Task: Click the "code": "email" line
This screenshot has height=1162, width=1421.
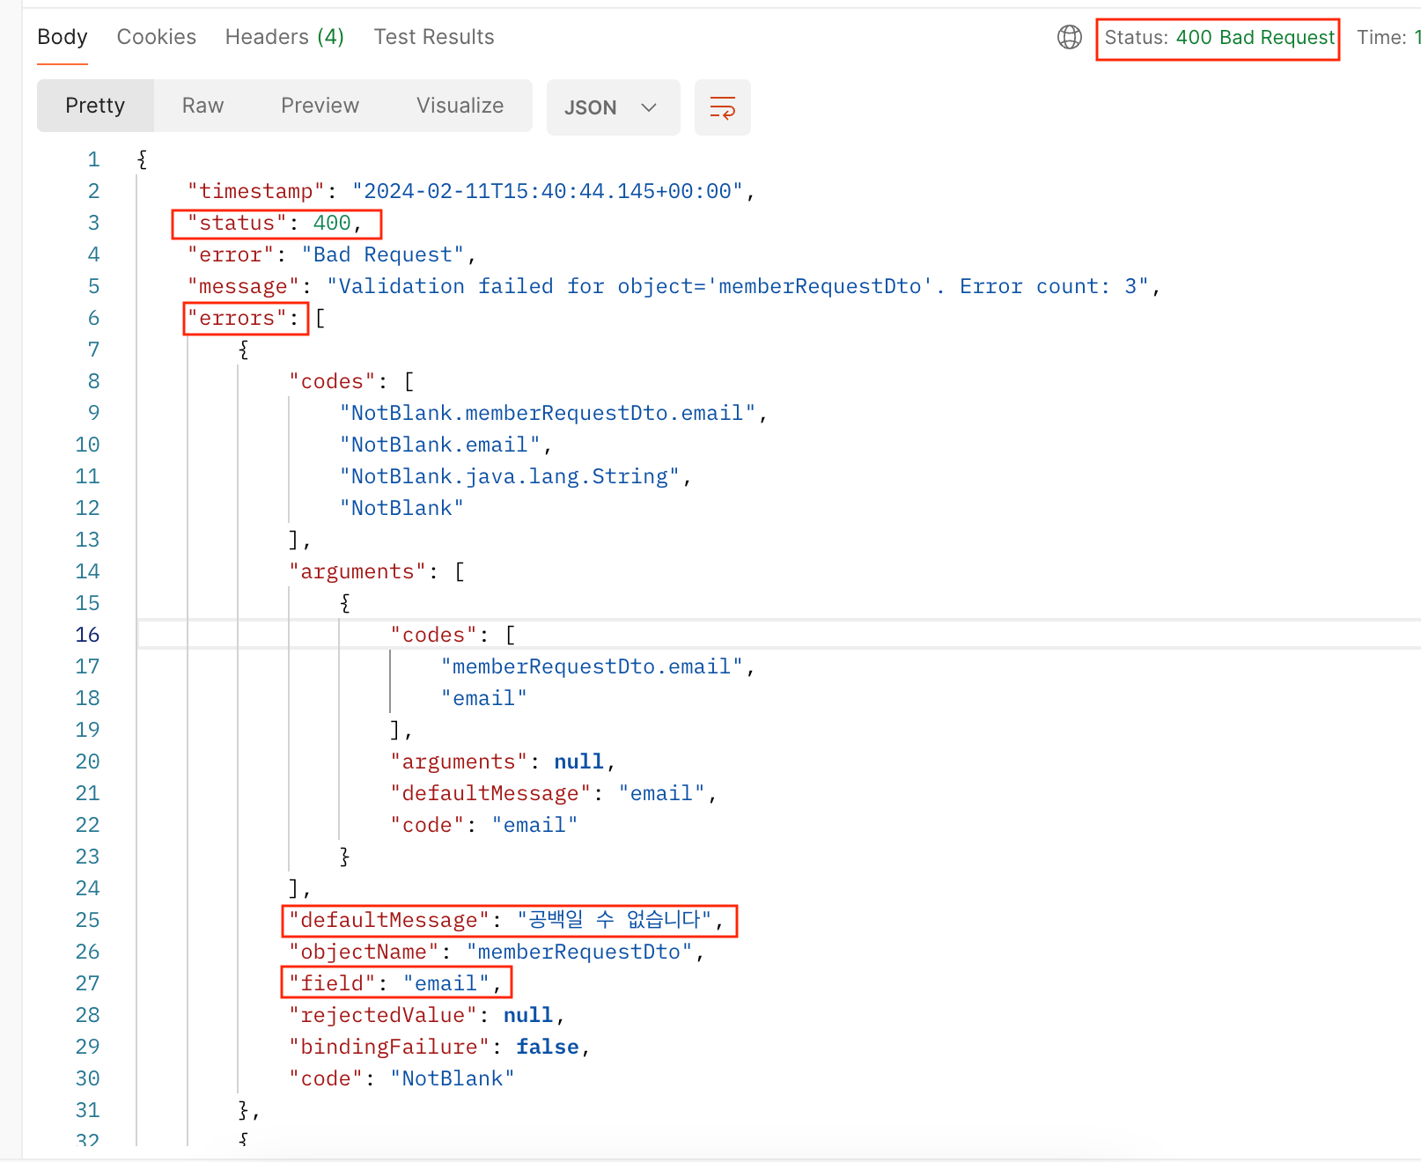Action: coord(484,825)
